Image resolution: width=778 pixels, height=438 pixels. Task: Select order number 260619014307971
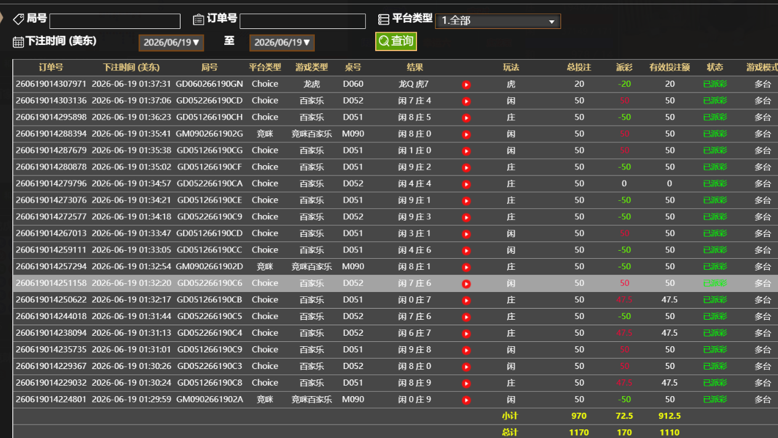click(x=51, y=84)
